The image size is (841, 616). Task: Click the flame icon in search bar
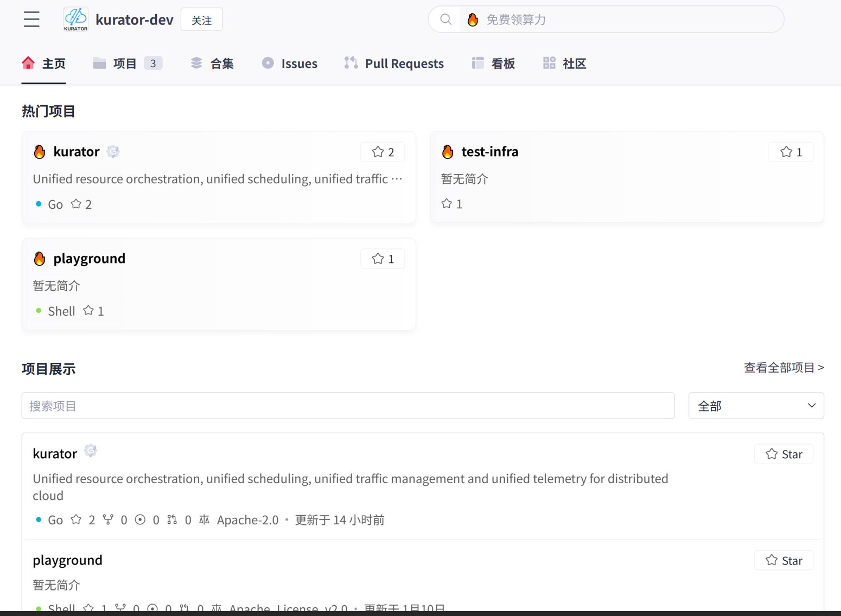[473, 20]
